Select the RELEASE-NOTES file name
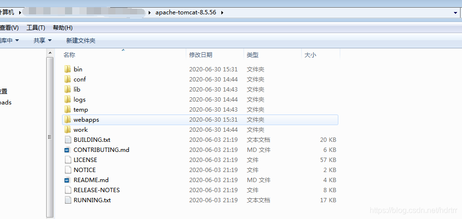 (x=97, y=190)
